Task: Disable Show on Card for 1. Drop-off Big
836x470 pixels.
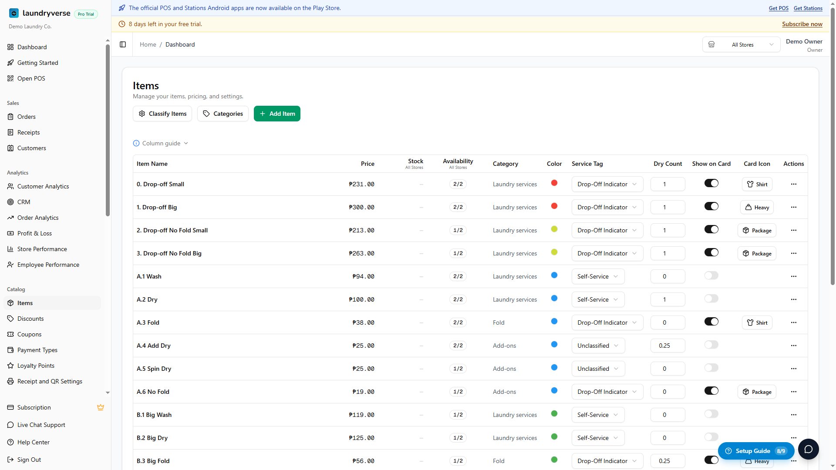Action: 711,206
